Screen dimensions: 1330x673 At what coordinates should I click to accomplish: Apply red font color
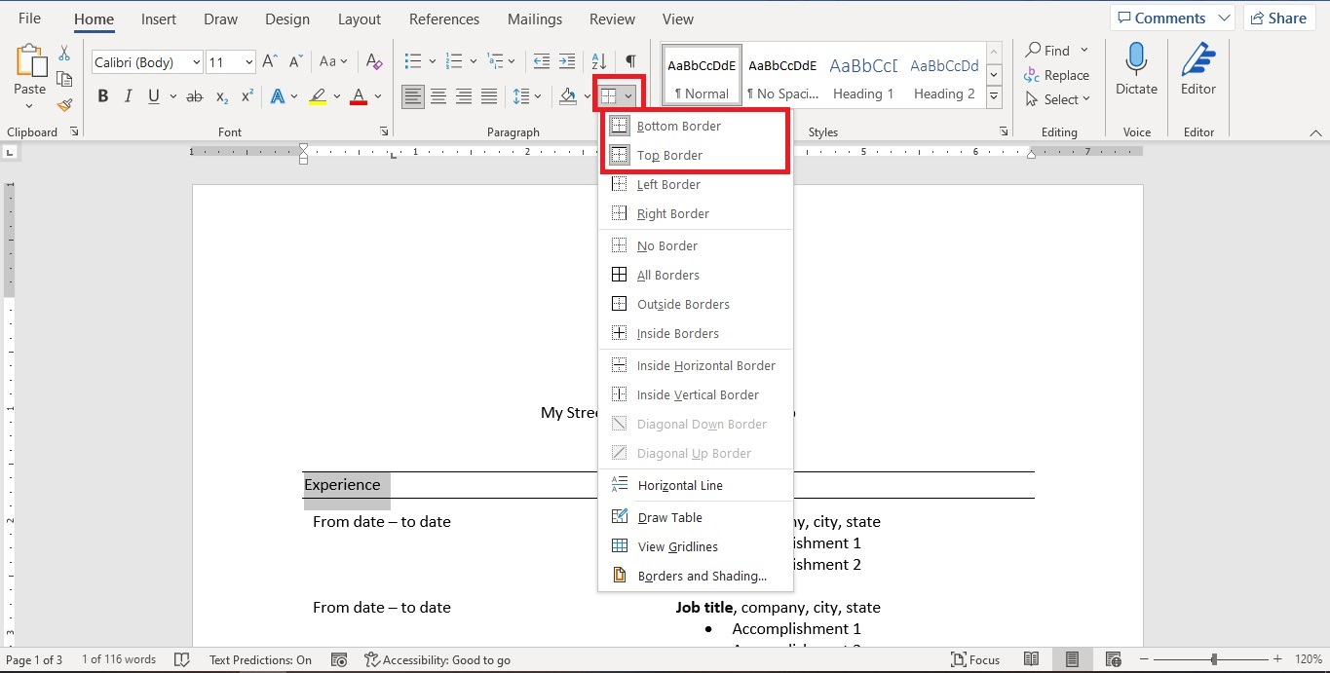[358, 96]
